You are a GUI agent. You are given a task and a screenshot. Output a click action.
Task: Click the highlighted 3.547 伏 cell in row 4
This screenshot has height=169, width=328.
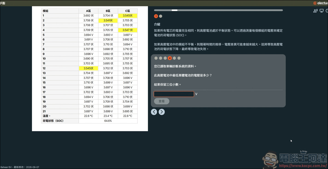[128, 30]
